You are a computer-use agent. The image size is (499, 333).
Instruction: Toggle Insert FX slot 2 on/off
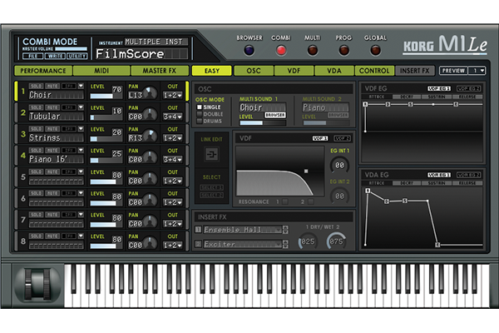198,244
